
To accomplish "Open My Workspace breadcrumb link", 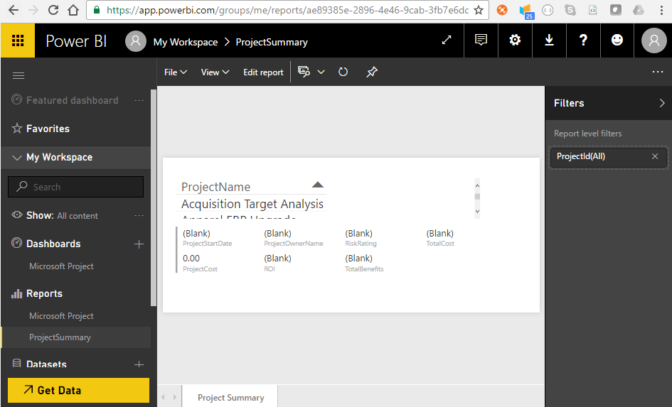I will point(186,42).
